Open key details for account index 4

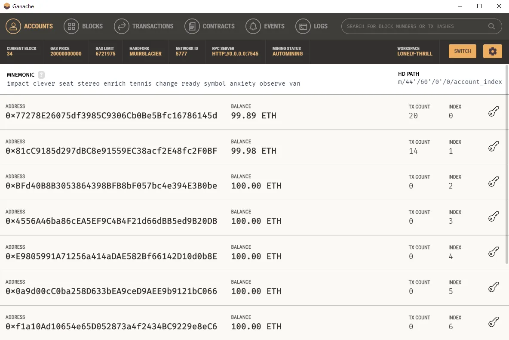[493, 252]
